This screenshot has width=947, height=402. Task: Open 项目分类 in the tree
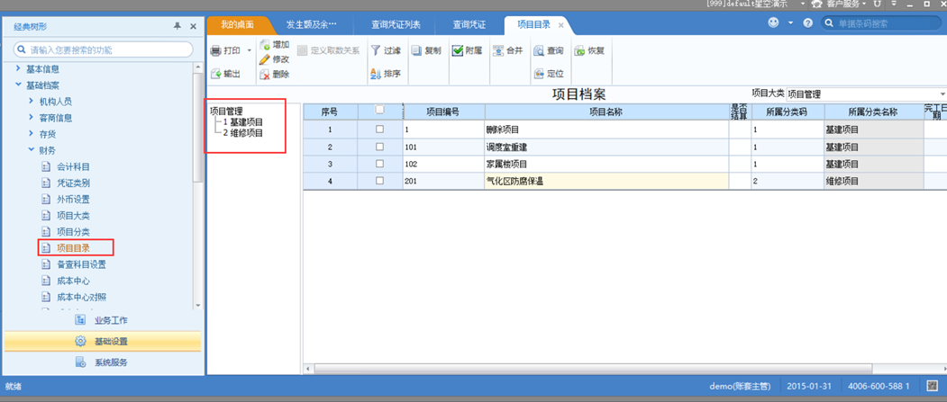coord(73,231)
